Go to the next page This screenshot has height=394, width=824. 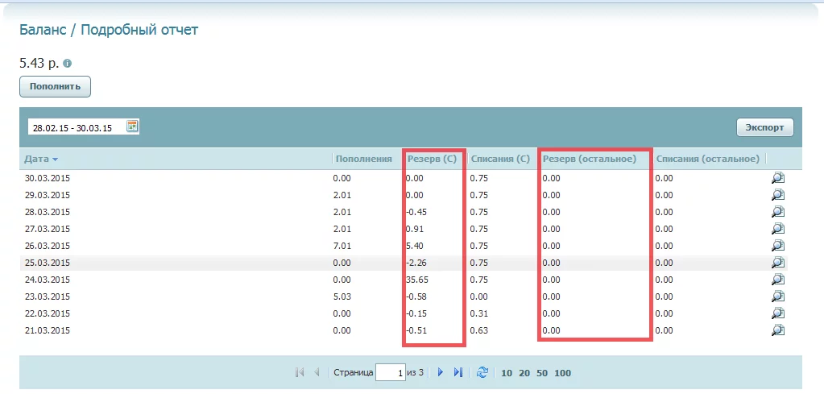[x=441, y=372]
